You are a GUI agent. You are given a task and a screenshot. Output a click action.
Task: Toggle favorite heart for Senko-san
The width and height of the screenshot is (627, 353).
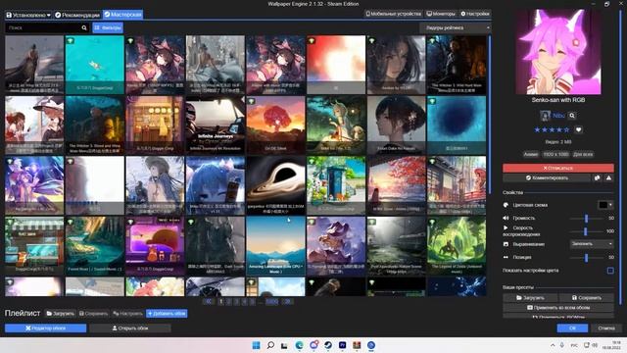pos(578,129)
